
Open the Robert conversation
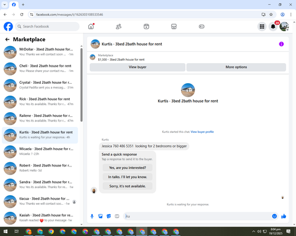40,168
